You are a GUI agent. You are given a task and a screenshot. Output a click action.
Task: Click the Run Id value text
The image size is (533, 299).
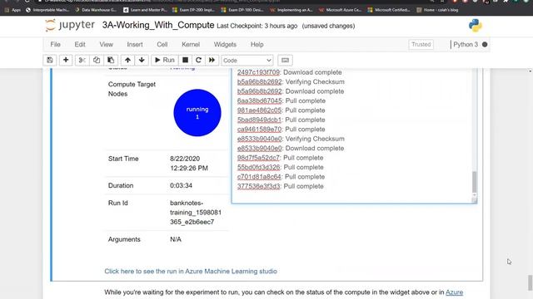point(196,213)
